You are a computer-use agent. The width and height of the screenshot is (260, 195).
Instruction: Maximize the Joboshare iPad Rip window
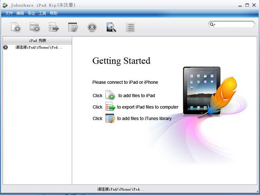247,5
